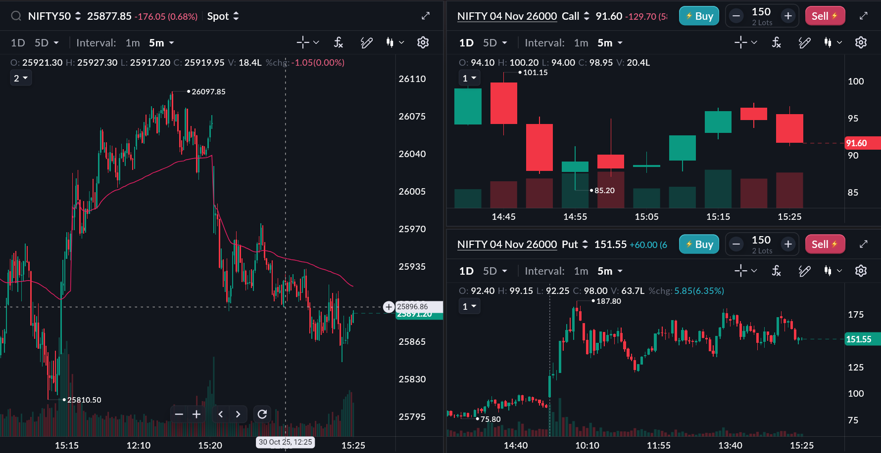Screen dimensions: 881x453
Task: Open indicators (fx) in NIFTY50 chart
Action: [339, 42]
